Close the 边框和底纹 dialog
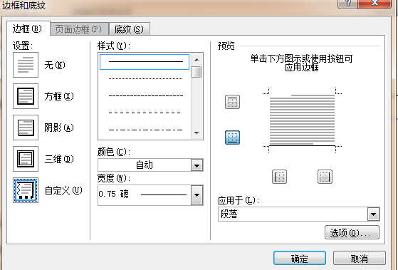 [375, 4]
